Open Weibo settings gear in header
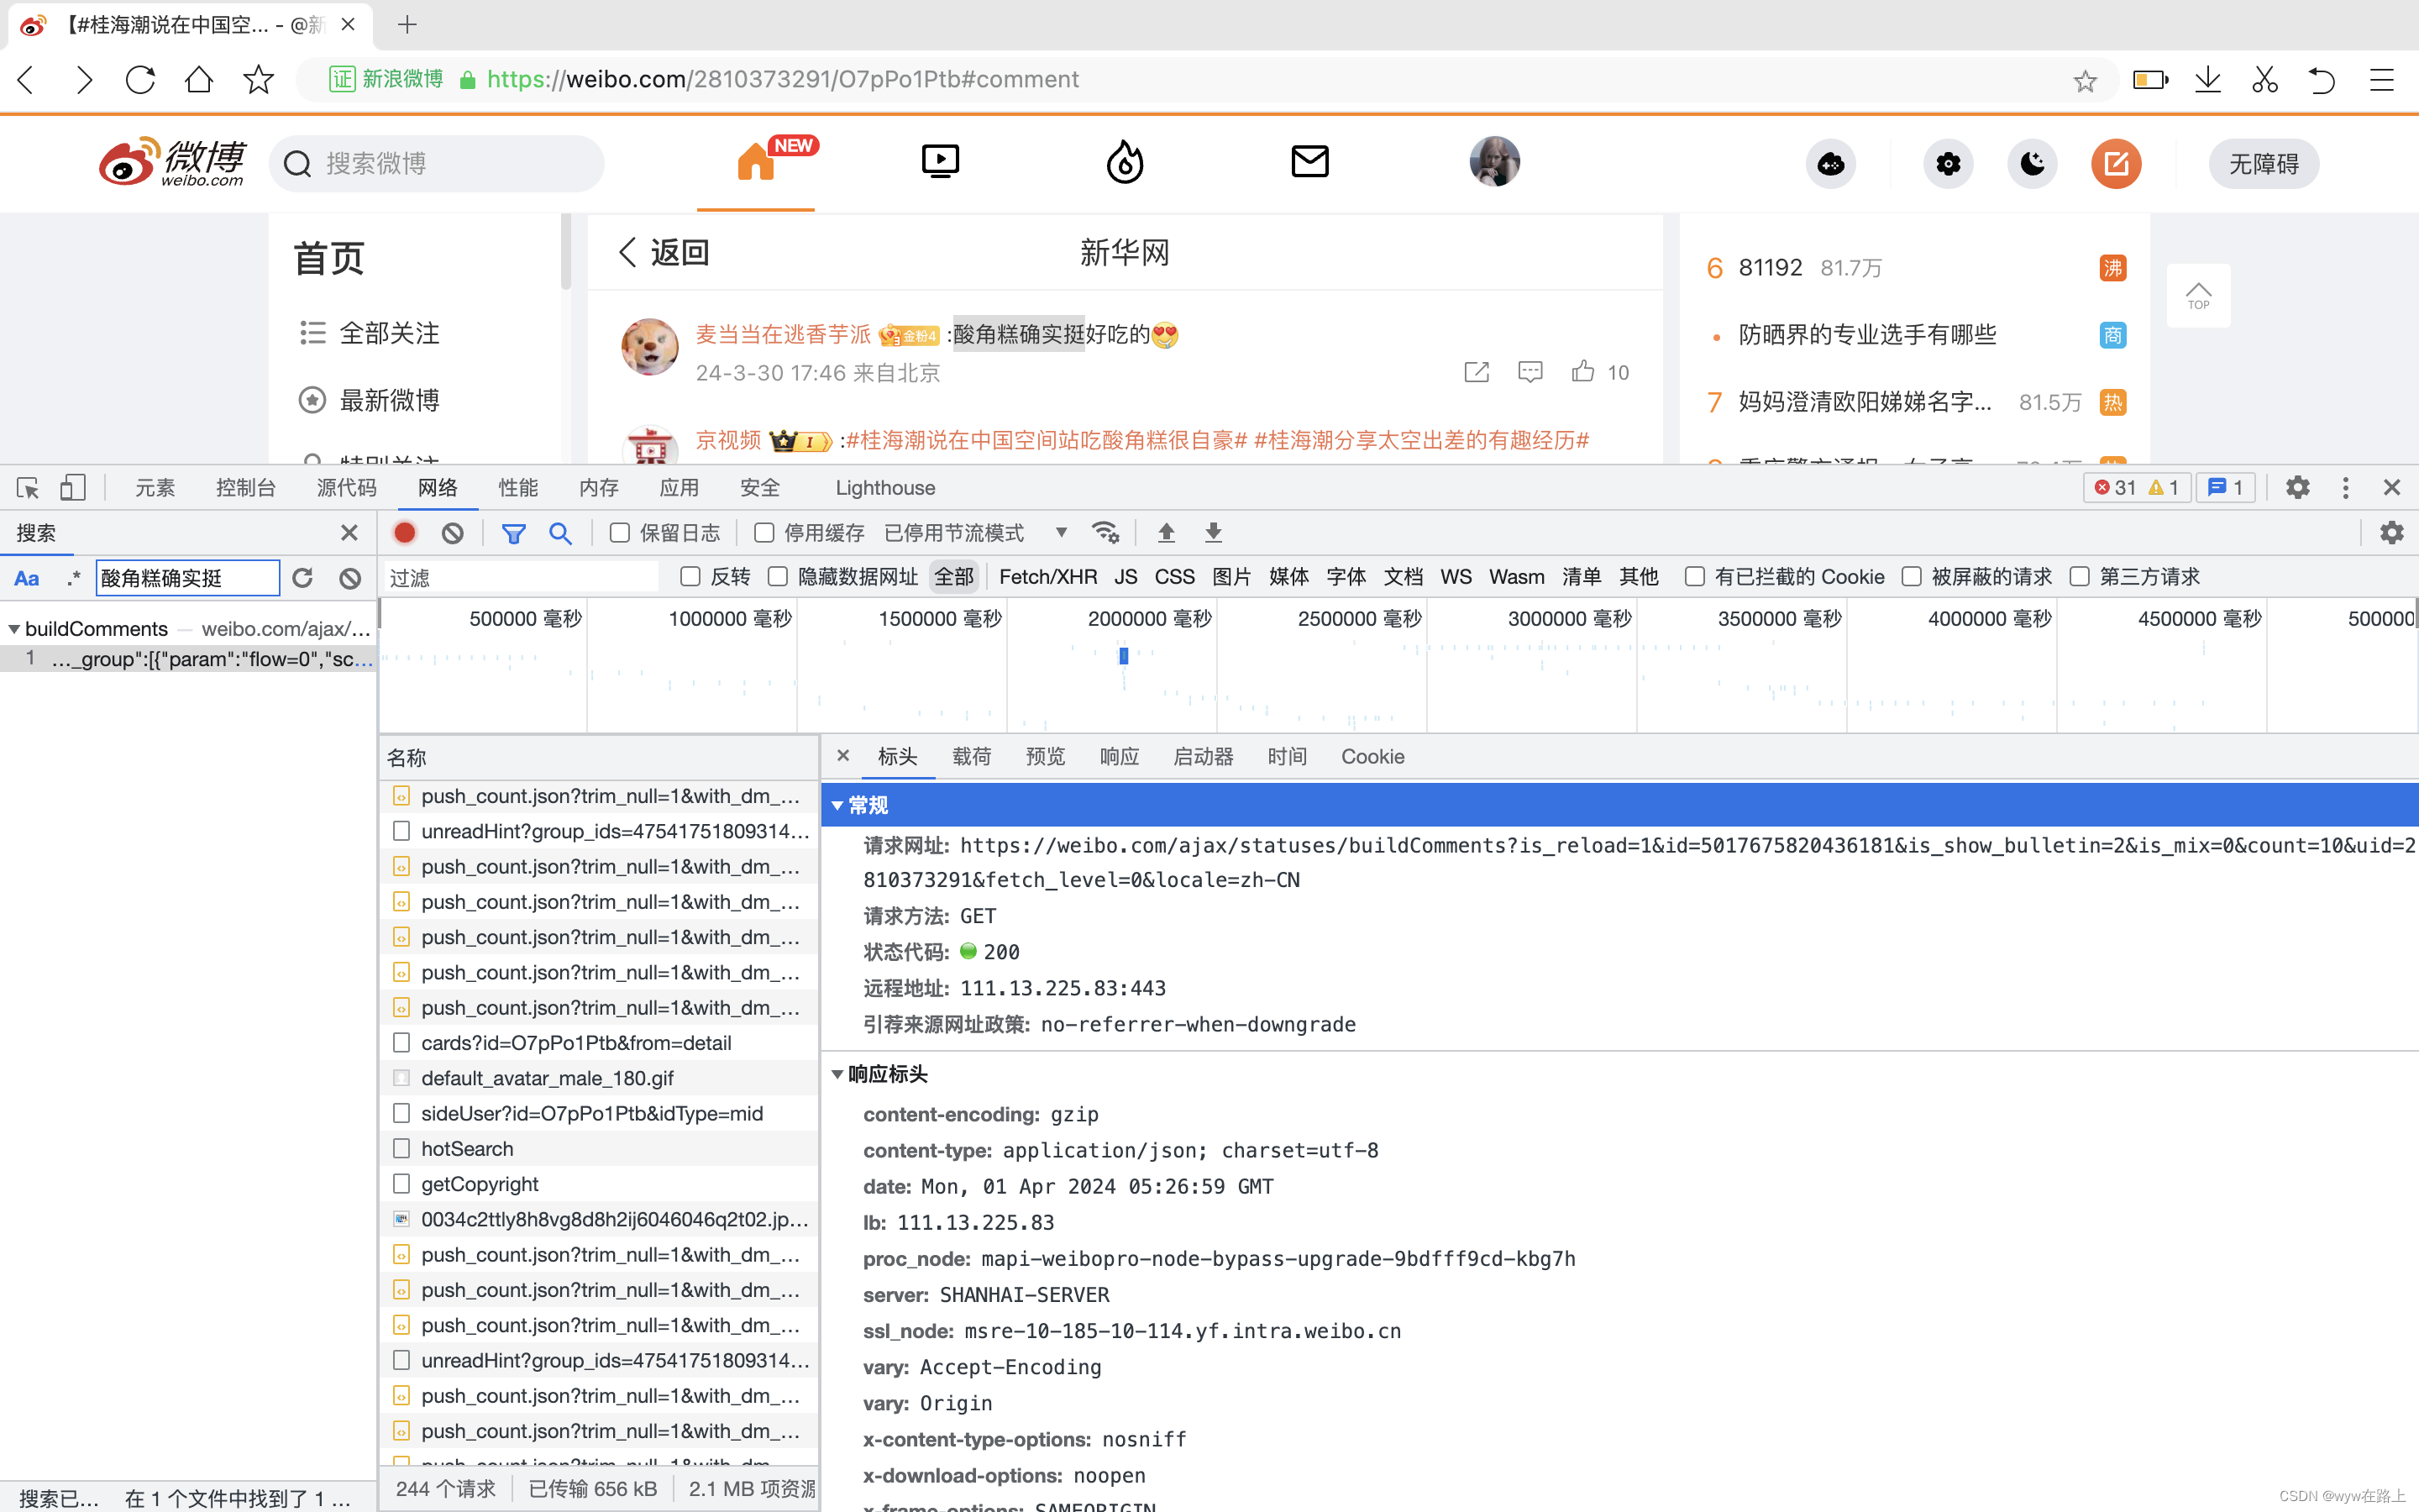Screen dimensions: 2419x1512 1948,164
